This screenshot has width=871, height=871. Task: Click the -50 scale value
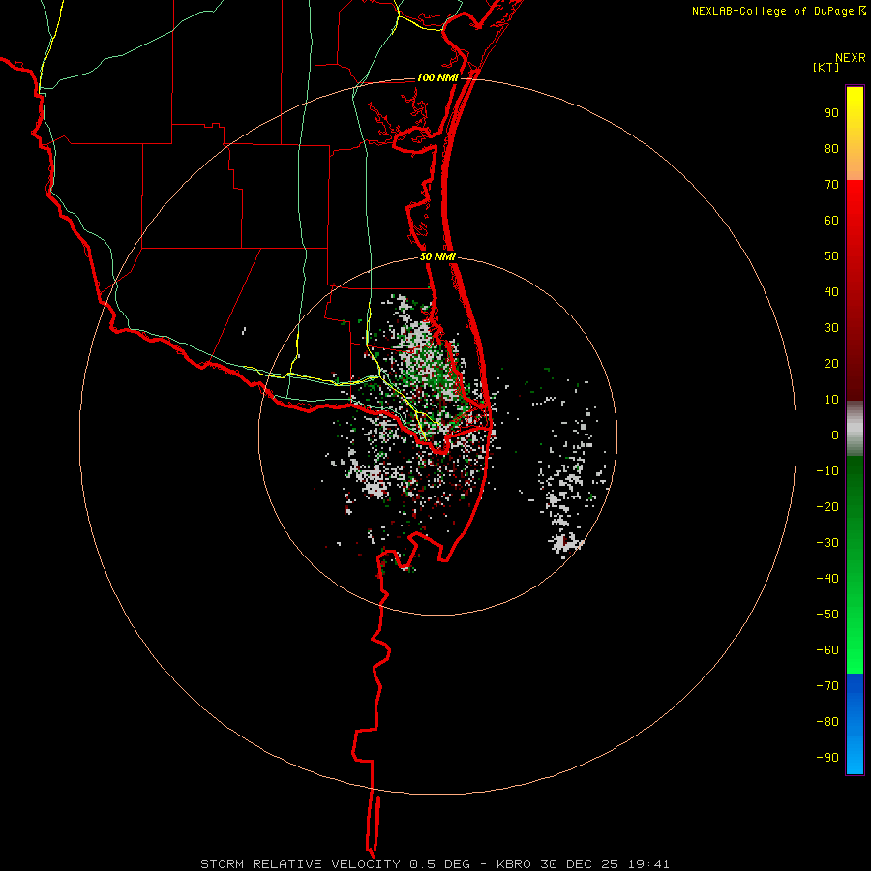tap(827, 615)
